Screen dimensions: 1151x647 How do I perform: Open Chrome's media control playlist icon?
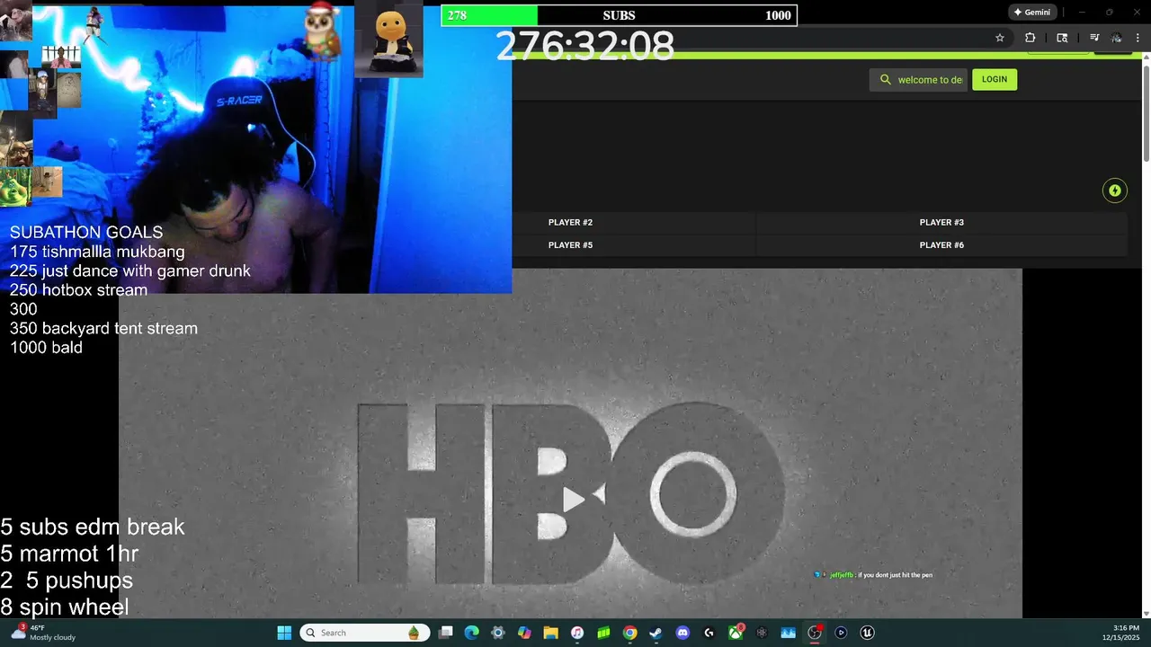[1094, 38]
